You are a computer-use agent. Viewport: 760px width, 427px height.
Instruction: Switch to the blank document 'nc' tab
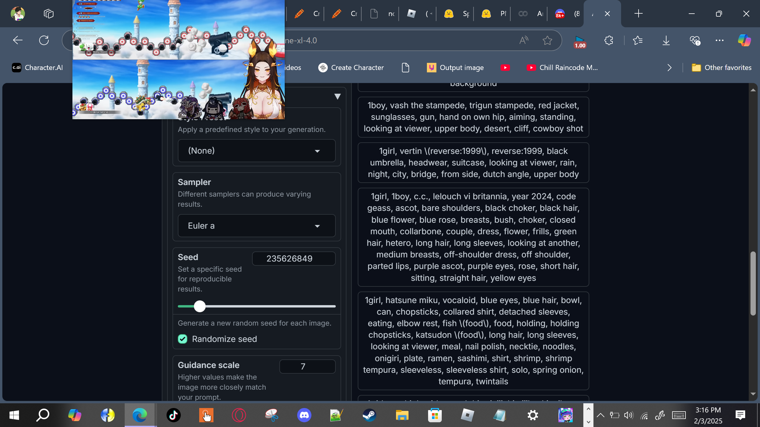point(380,14)
